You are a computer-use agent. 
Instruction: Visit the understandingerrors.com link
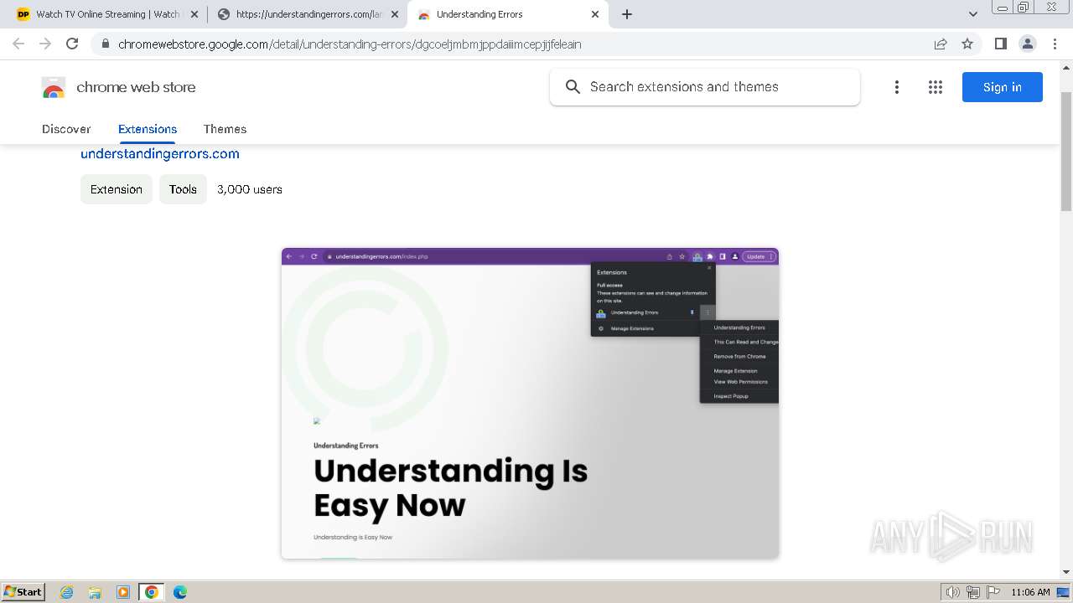click(x=160, y=154)
